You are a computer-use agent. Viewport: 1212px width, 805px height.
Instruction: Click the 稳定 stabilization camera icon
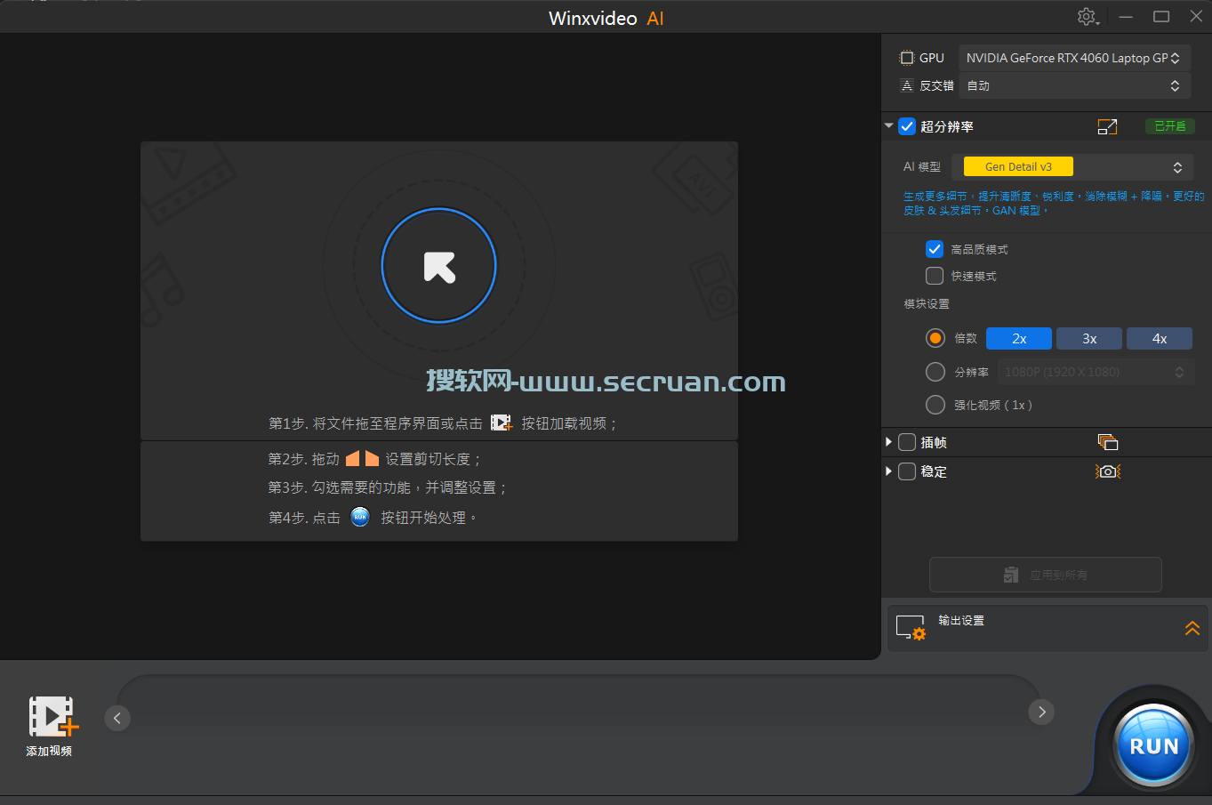(1108, 471)
